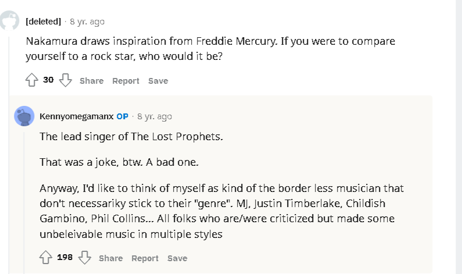Collapse the top comment via its thread line
The height and width of the screenshot is (274, 462).
pyautogui.click(x=9, y=145)
